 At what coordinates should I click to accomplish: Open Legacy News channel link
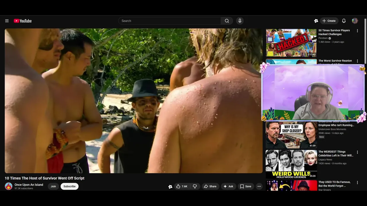tap(325, 160)
